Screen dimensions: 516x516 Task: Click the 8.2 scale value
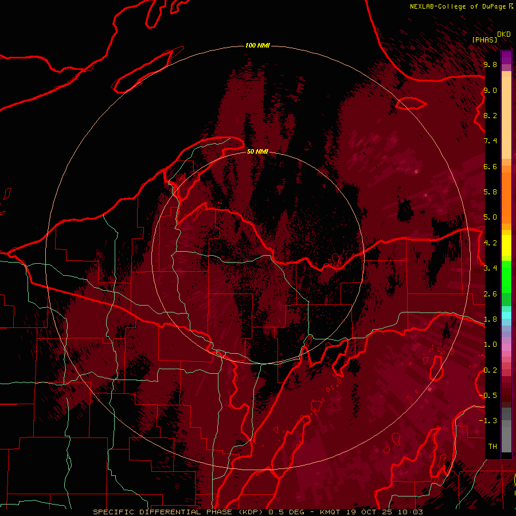tap(490, 115)
